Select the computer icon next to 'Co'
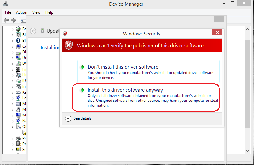 coord(18,46)
